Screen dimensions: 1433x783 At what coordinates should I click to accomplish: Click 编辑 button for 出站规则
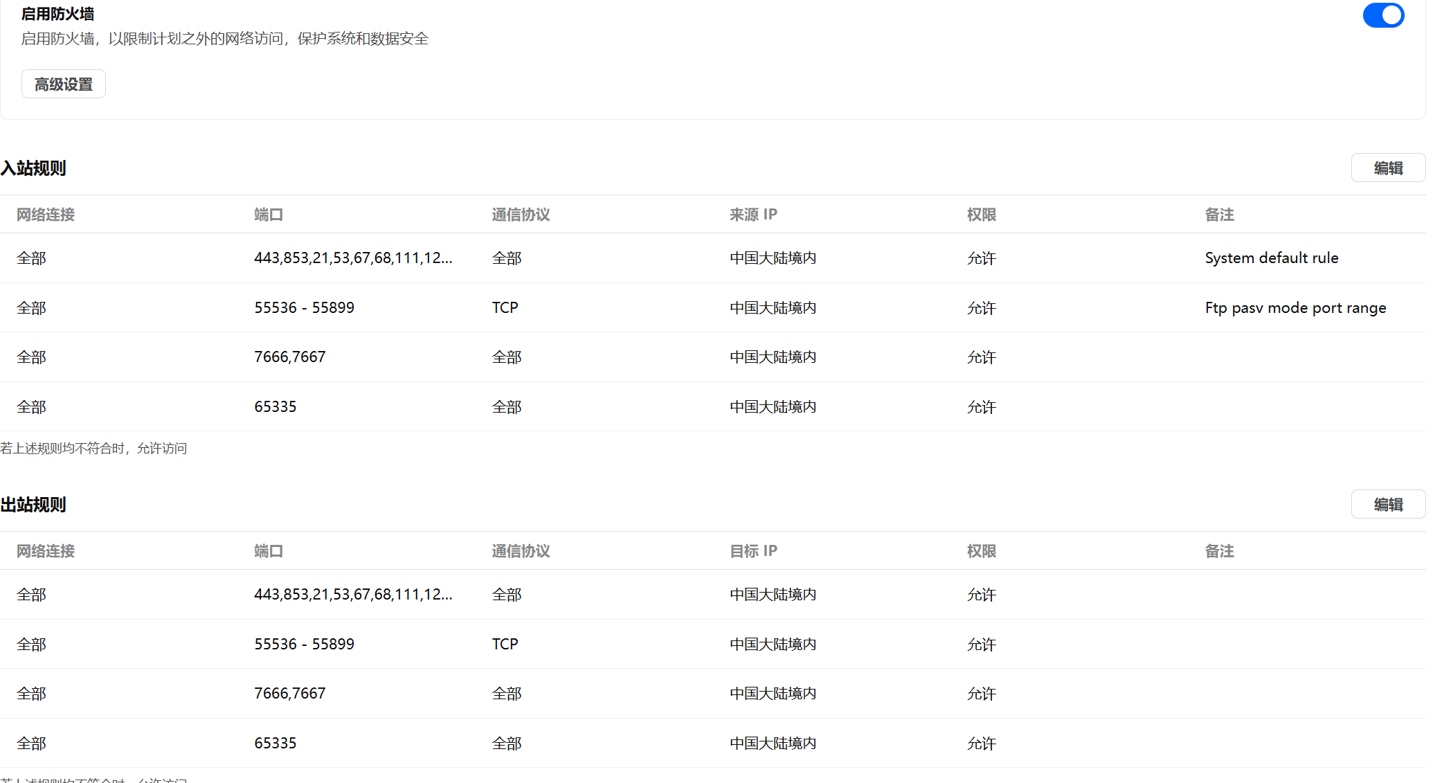(x=1387, y=505)
